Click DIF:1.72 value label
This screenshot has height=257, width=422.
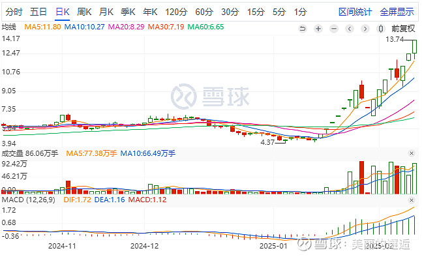tap(77, 200)
